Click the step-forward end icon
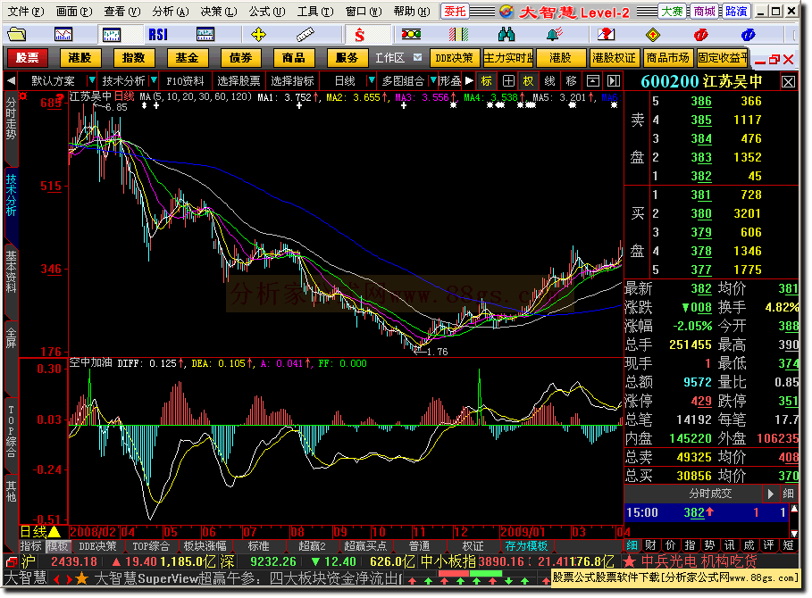 613,80
